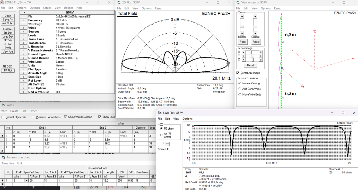Click Reset in the 2D Plot menu bar
This screenshot has width=358, height=190.
click(x=158, y=8)
